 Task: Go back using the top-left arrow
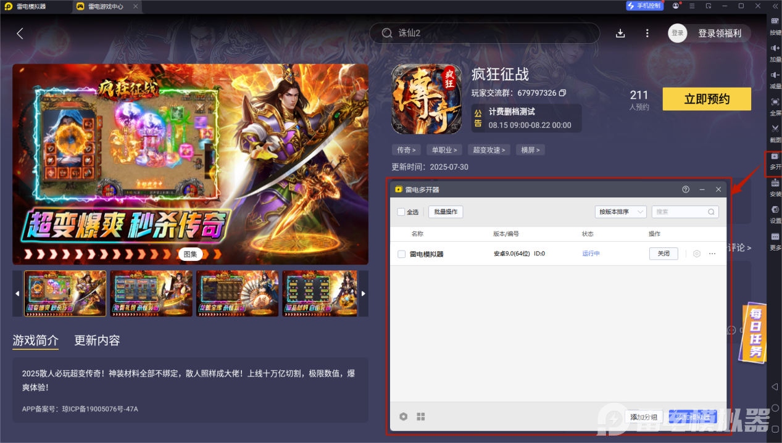[x=20, y=33]
